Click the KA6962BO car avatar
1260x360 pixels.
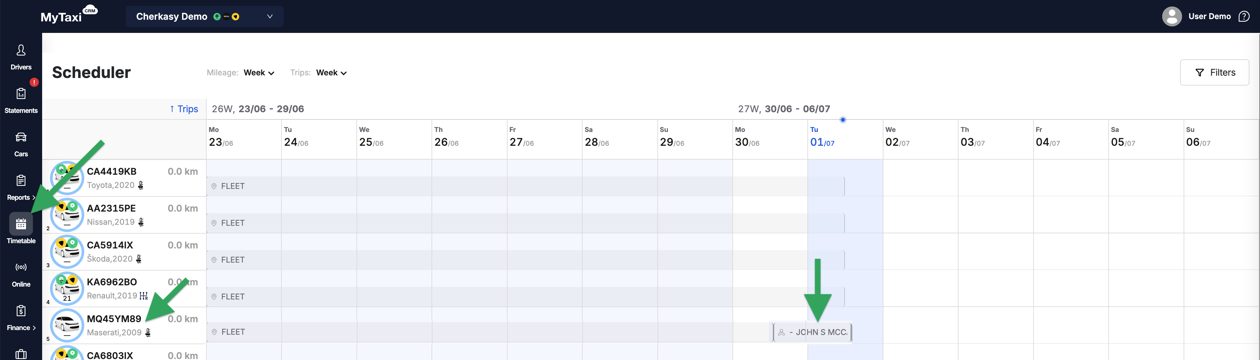[x=67, y=289]
